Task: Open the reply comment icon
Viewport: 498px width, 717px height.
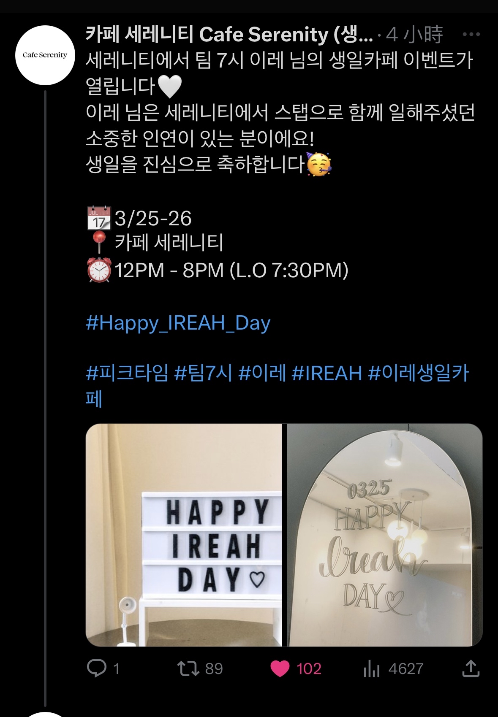Action: click(x=97, y=668)
